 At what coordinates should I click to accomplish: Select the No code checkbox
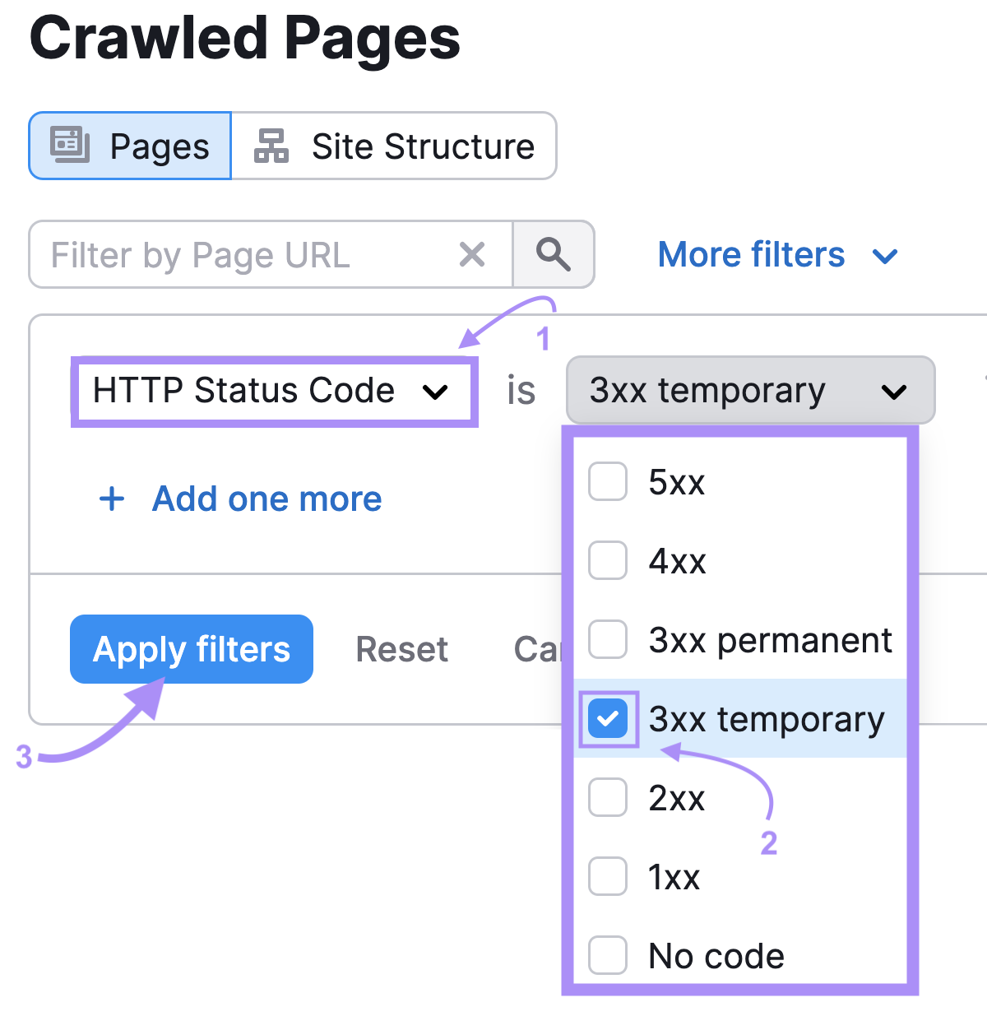607,955
